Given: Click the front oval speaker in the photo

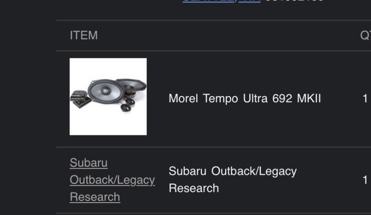Looking at the screenshot, I should [x=106, y=90].
